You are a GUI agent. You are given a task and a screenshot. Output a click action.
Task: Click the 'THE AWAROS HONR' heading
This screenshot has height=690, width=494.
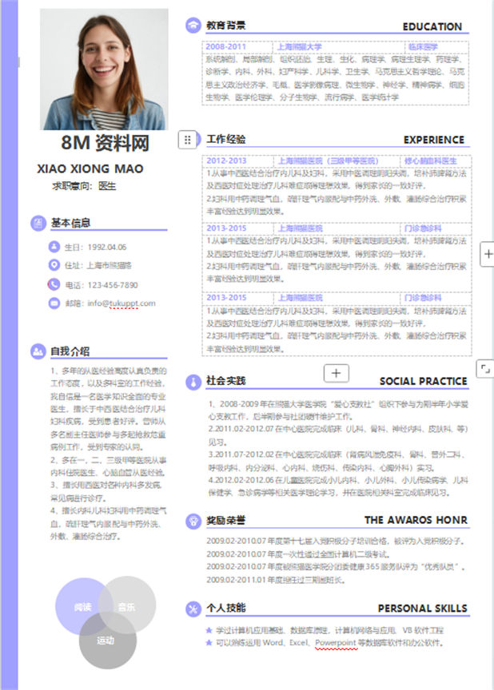(416, 520)
